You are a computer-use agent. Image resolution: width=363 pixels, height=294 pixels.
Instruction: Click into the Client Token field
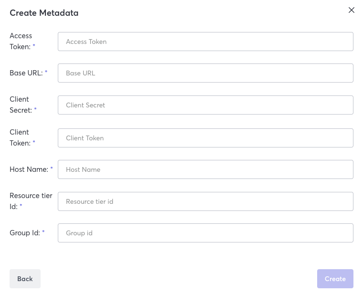point(205,138)
